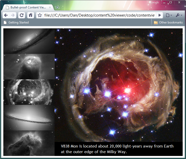The height and width of the screenshot is (159, 186).
Task: Click the forward navigation arrow
Action: click(x=13, y=15)
